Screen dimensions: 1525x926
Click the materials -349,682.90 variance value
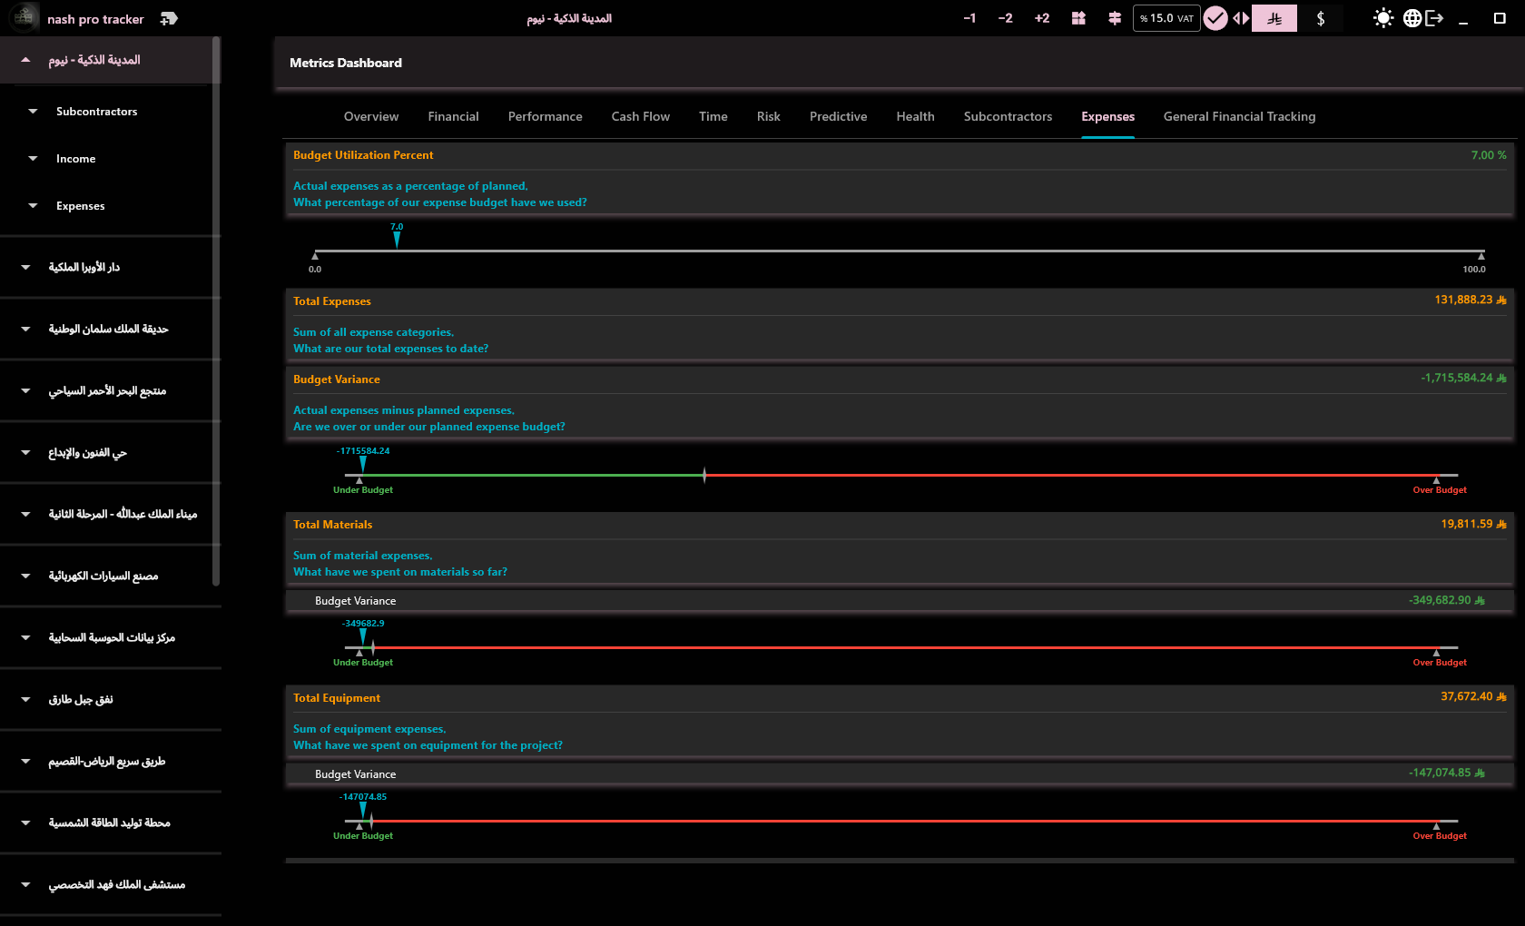1446,600
